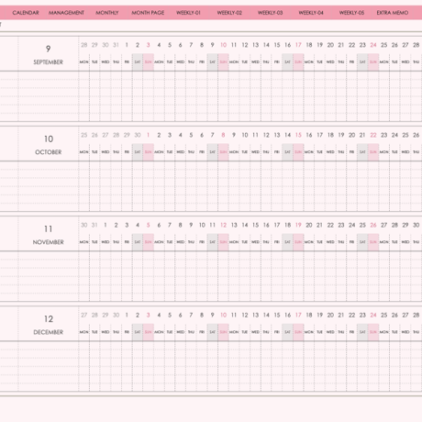Pick date 24 in the September row
This screenshot has height=422, width=422.
373,45
